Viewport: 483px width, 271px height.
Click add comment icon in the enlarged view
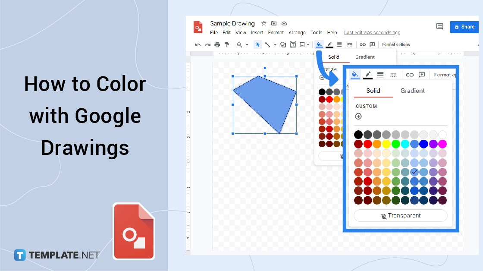click(x=422, y=75)
